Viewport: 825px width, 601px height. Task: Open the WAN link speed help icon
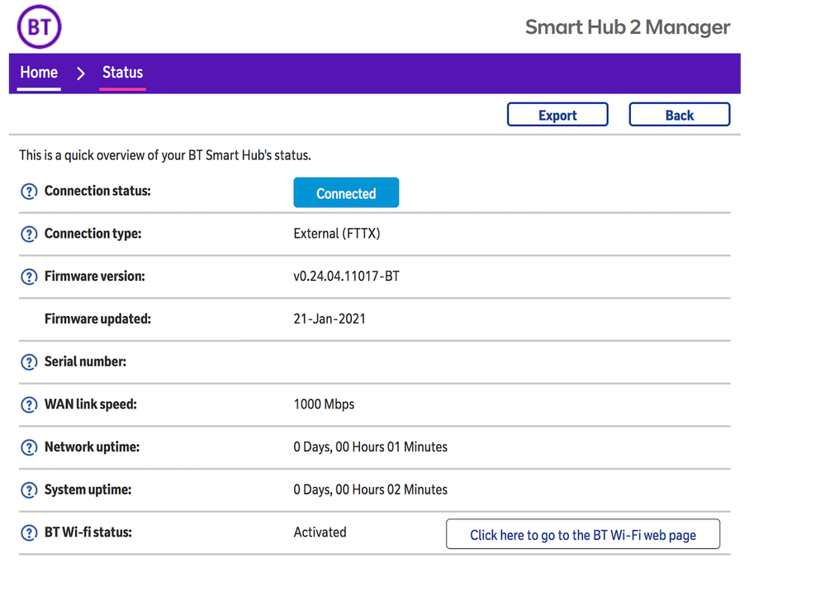(x=29, y=405)
